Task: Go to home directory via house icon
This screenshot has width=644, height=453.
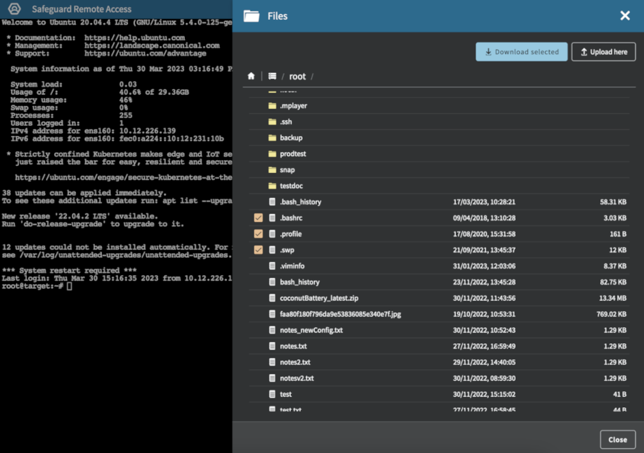Action: (x=251, y=76)
